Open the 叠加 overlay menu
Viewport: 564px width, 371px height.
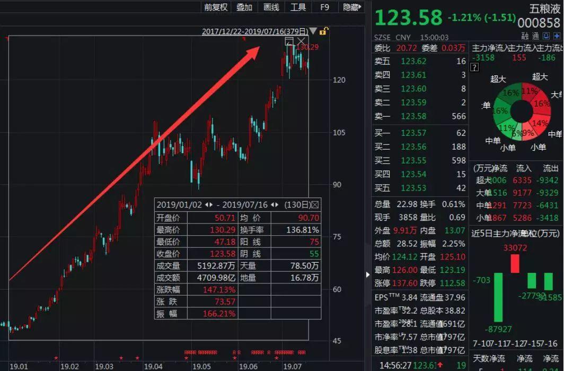[244, 7]
